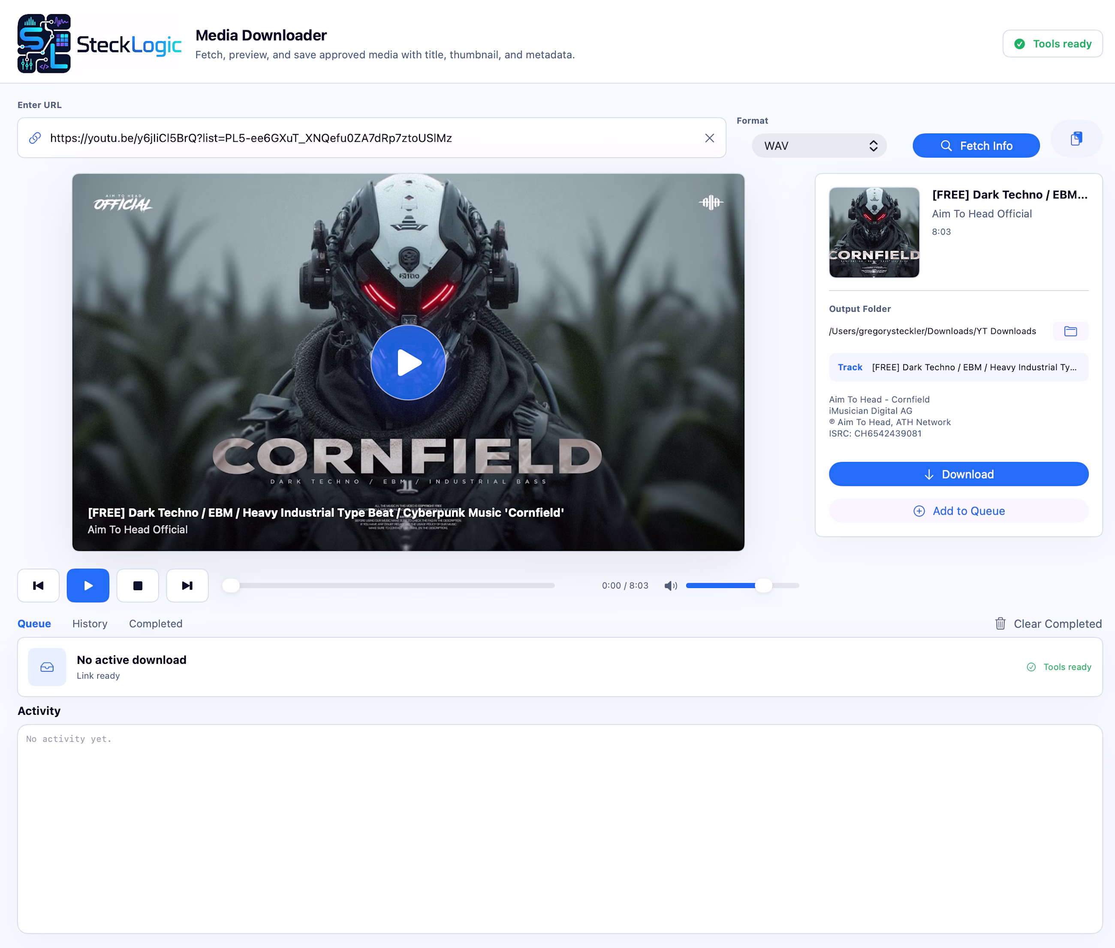
Task: Click the 0:00 / 8:03 time display
Action: pos(625,585)
